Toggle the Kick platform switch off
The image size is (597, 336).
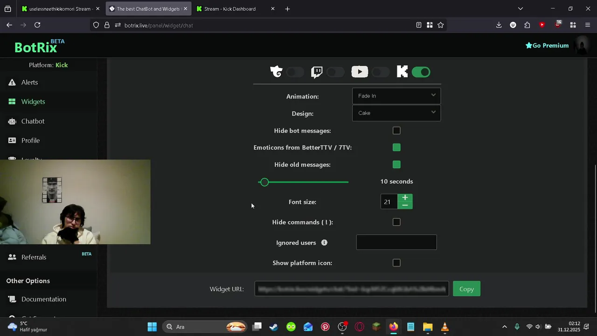(x=421, y=72)
